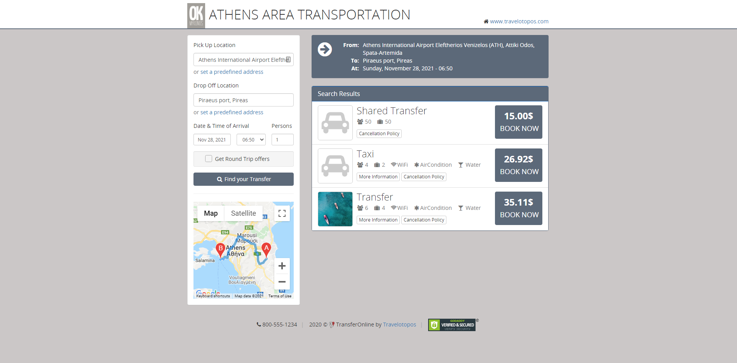Open the arrival time dropdown
Viewport: 737px width, 363px height.
click(x=251, y=140)
